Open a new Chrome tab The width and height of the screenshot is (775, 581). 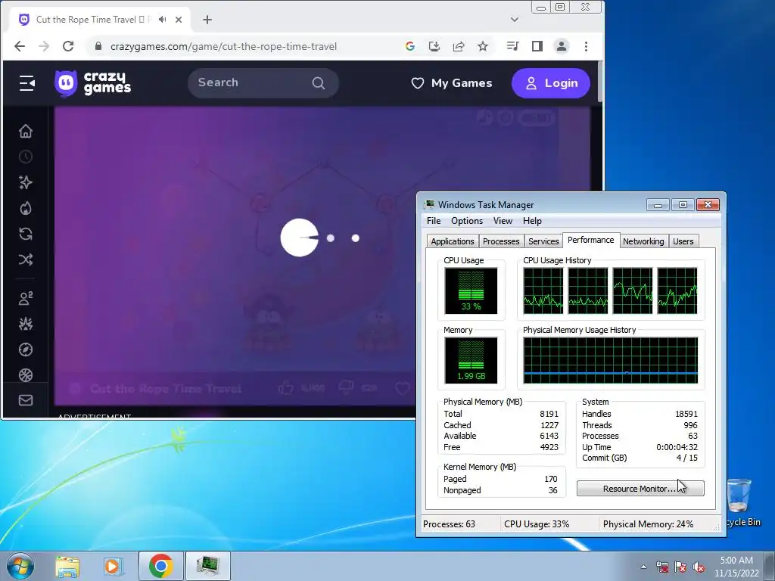[x=207, y=20]
